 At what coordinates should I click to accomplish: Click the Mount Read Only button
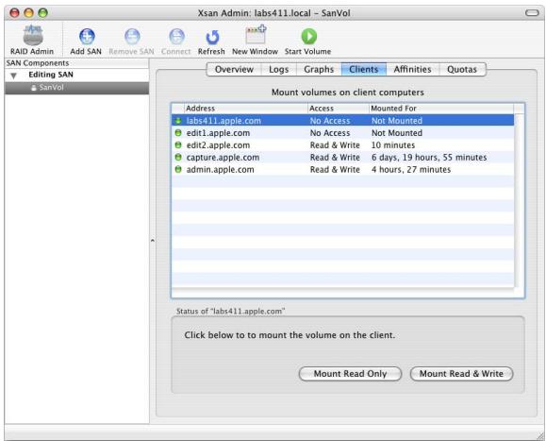(350, 374)
